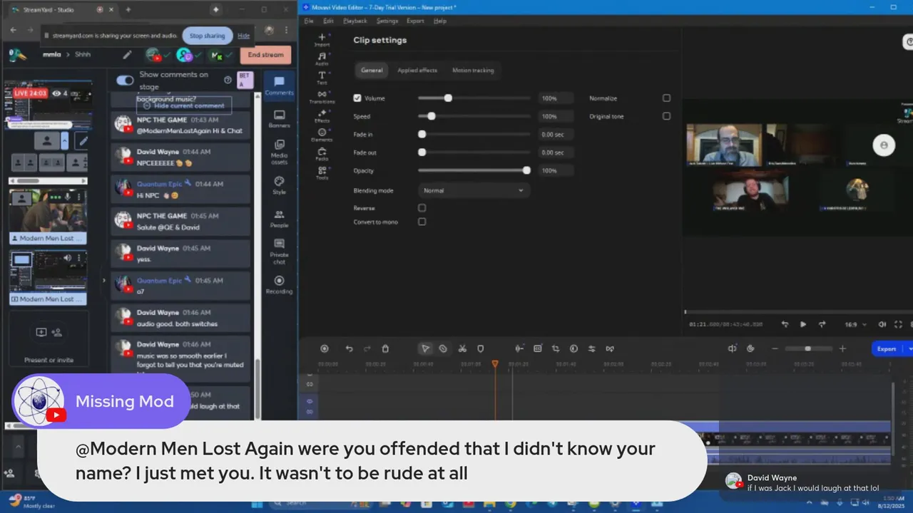The width and height of the screenshot is (913, 513).
Task: Open Tools panel in Movavi sidebar
Action: tap(322, 173)
